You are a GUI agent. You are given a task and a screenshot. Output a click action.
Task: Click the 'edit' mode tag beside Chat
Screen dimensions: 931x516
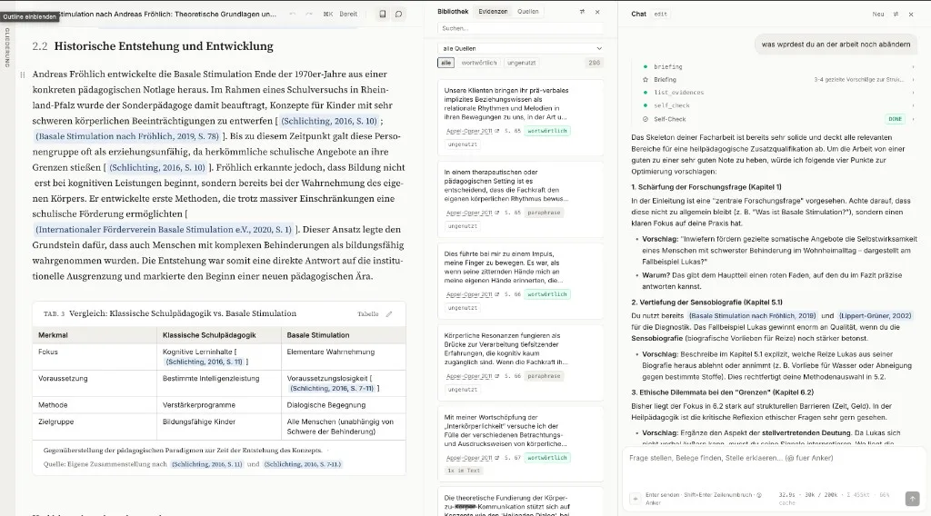click(660, 14)
